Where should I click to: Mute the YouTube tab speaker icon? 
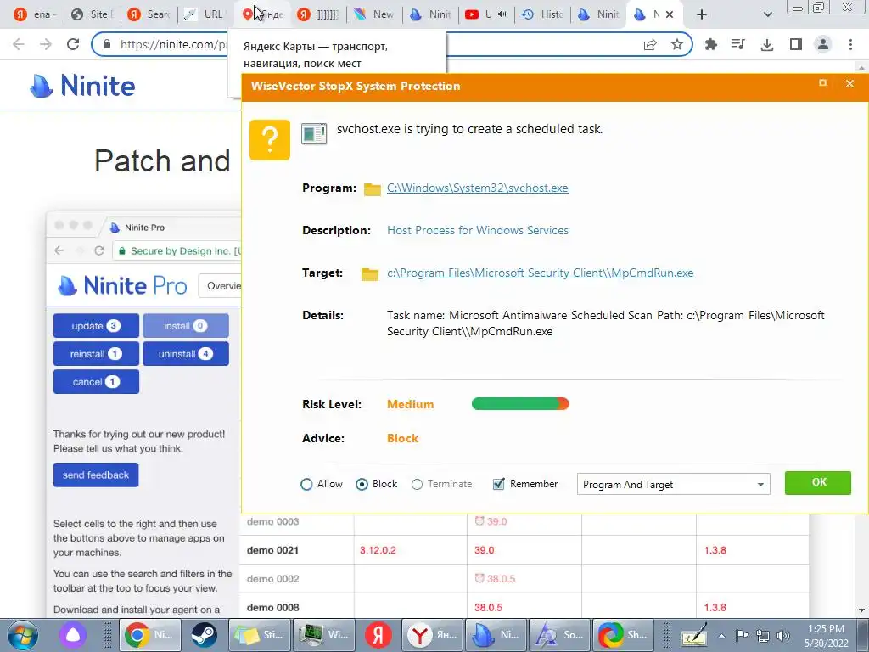coord(502,14)
